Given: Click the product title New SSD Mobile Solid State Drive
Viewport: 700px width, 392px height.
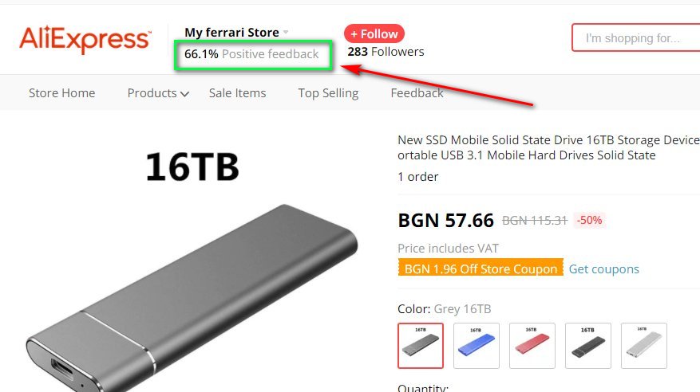Looking at the screenshot, I should click(548, 147).
